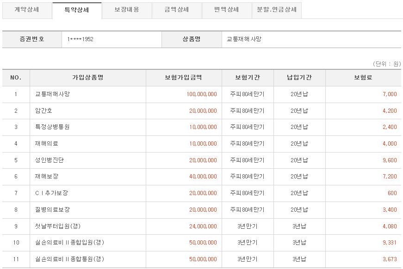This screenshot has height=269, width=403.
Task: Select the 첫날부터입원(갱) product name
Action: (x=58, y=226)
